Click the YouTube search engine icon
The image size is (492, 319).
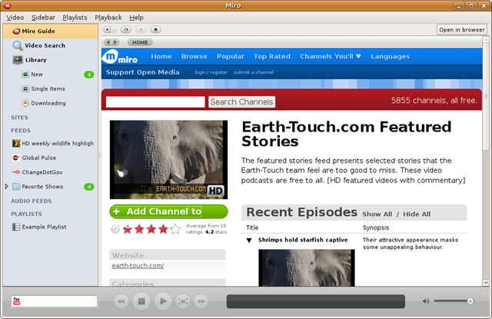[x=17, y=301]
